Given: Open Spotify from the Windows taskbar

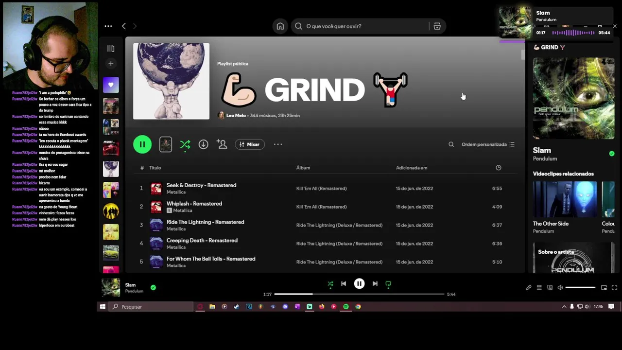Looking at the screenshot, I should click(346, 307).
